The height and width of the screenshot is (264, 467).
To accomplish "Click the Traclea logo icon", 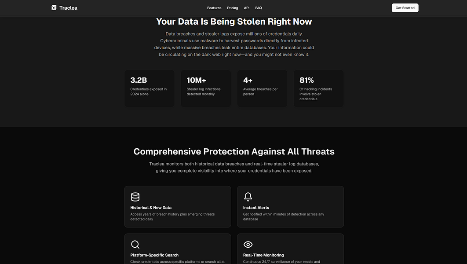I will click(x=54, y=8).
